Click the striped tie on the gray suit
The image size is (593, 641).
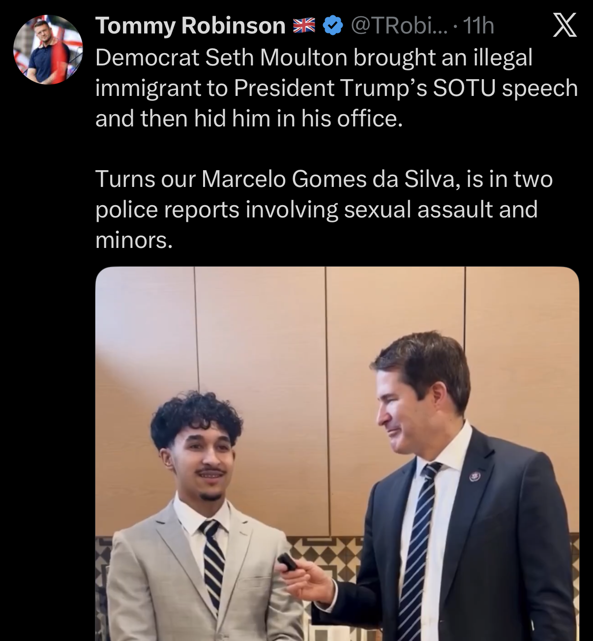[213, 561]
